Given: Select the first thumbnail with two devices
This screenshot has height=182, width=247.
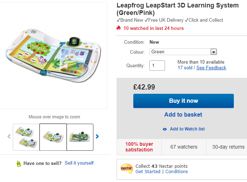Looking at the screenshot, I should point(26,137).
